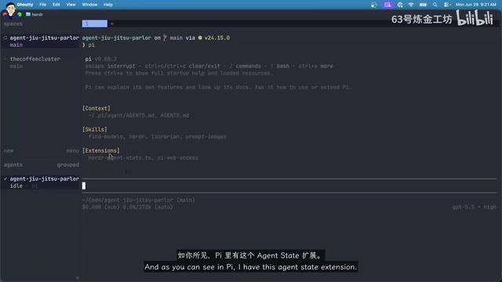The image size is (502, 282).
Task: Click the [Context] section header
Action: click(x=96, y=108)
